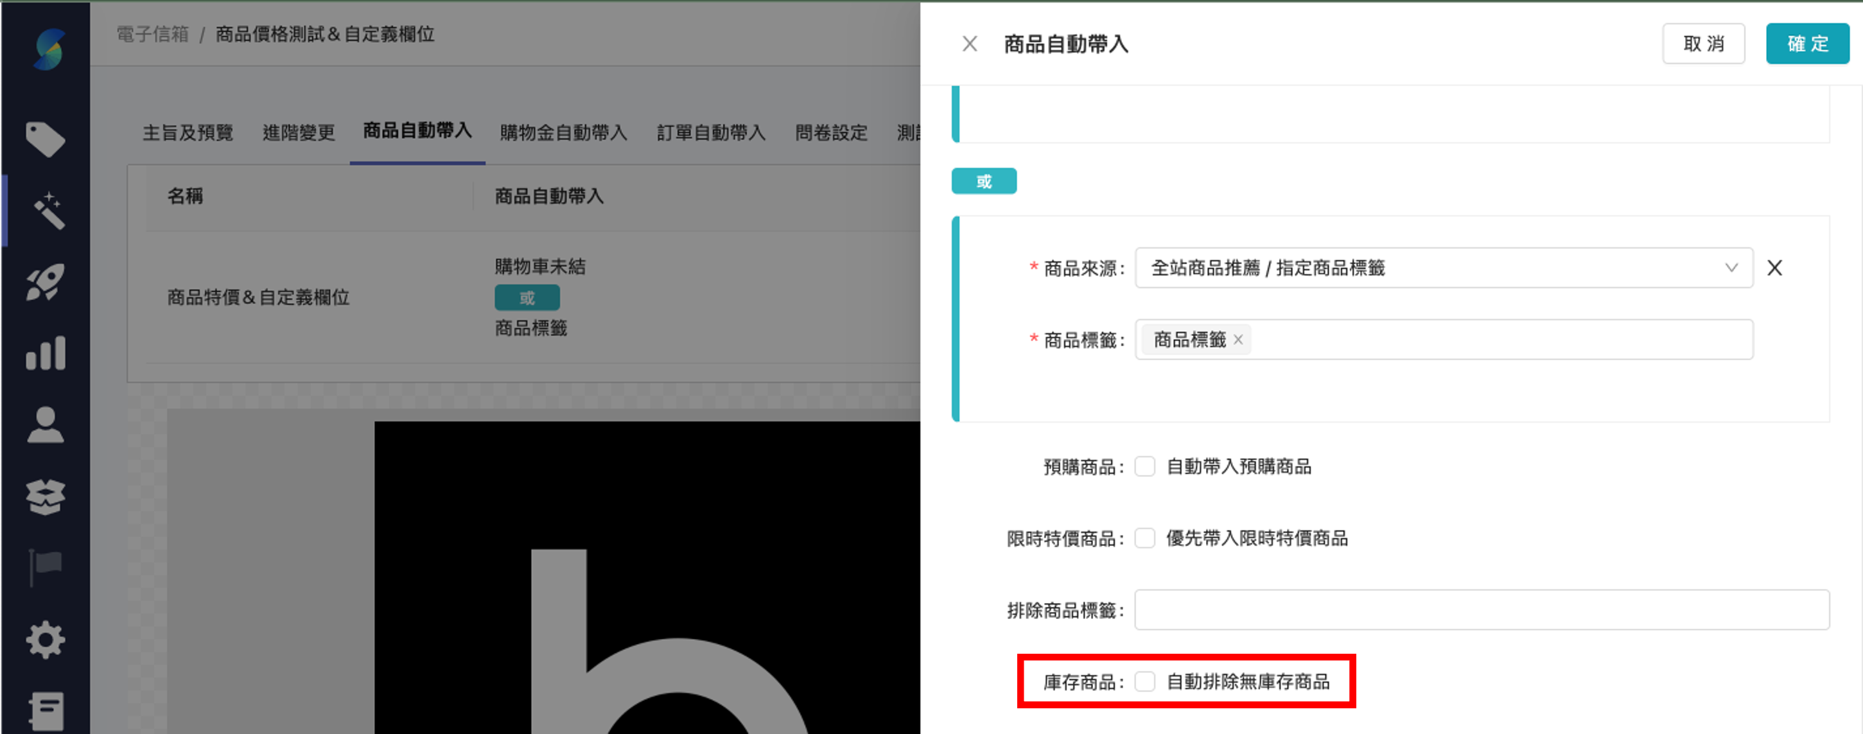Viewport: 1863px width, 734px height.
Task: Open the magic wand automation tool
Action: pos(46,210)
